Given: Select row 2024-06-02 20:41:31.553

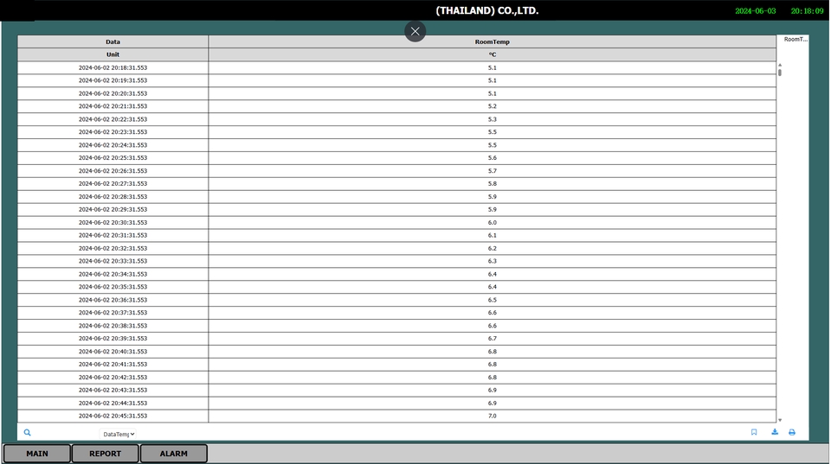Looking at the screenshot, I should pos(397,364).
